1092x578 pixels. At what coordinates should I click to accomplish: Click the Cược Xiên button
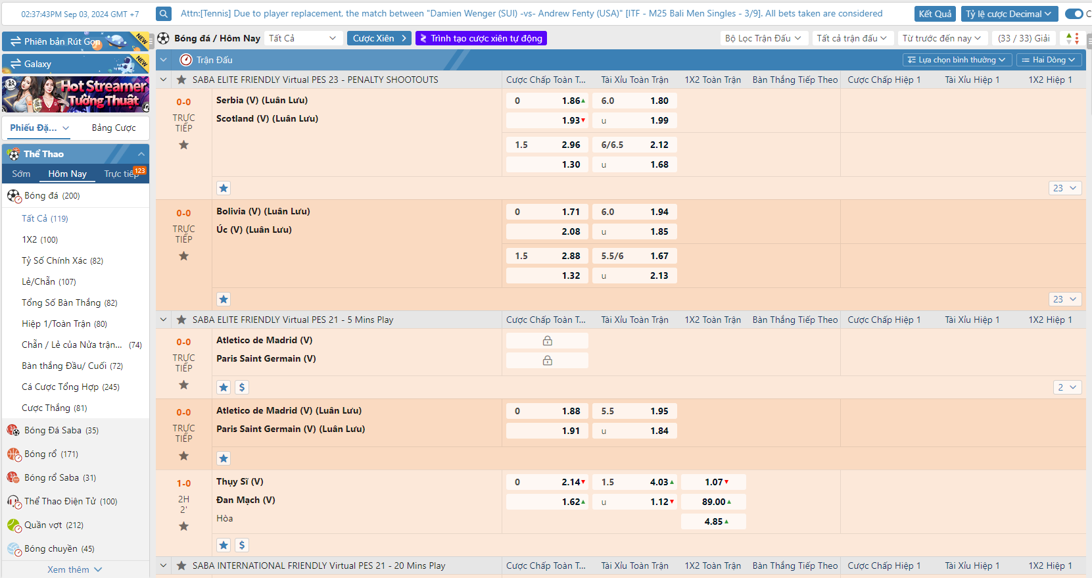379,38
